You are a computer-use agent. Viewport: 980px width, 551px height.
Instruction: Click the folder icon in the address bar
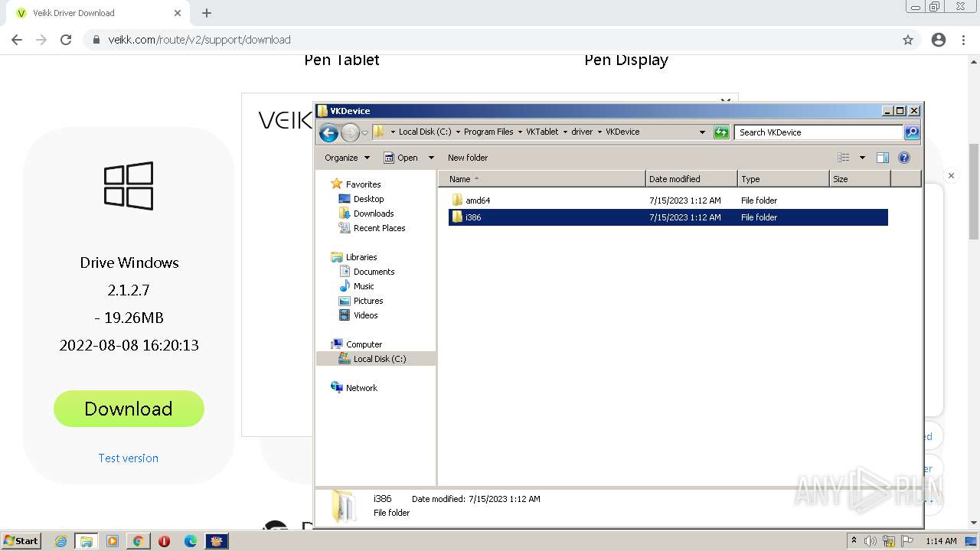coord(378,132)
